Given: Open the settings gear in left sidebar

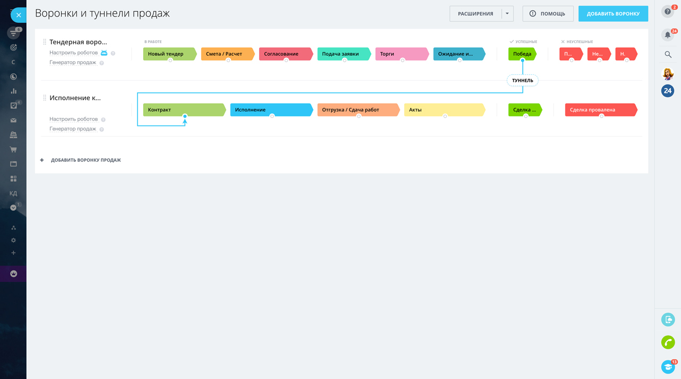Looking at the screenshot, I should (13, 240).
